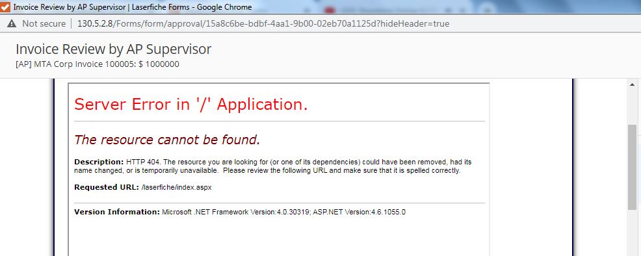Click the 'ASP.NET Version:4.6.1055.0' text
Image resolution: width=641 pixels, height=256 pixels.
pyautogui.click(x=360, y=212)
